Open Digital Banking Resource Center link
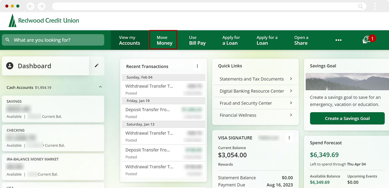 tap(252, 91)
